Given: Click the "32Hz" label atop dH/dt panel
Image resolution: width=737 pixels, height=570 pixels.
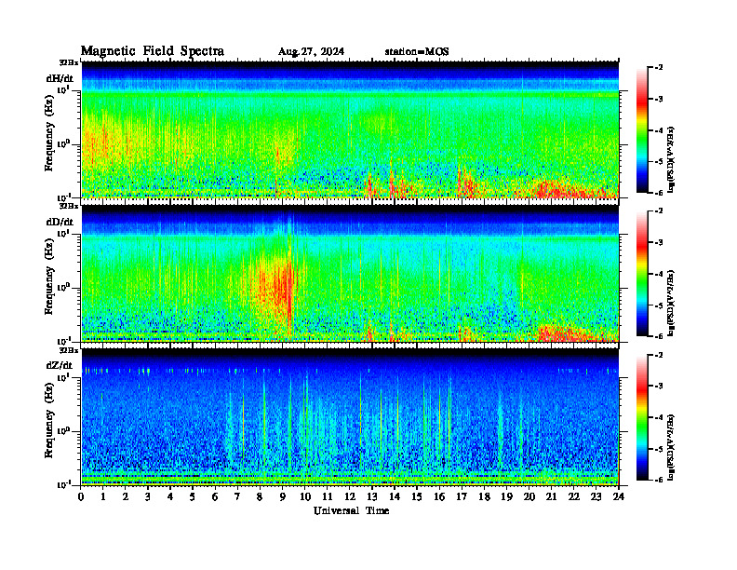Looking at the screenshot, I should coord(69,62).
